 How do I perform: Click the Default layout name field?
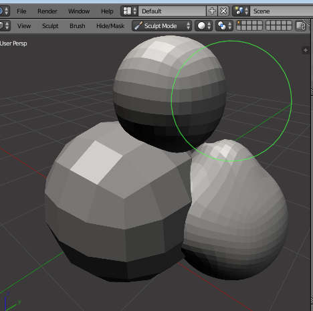coord(172,11)
